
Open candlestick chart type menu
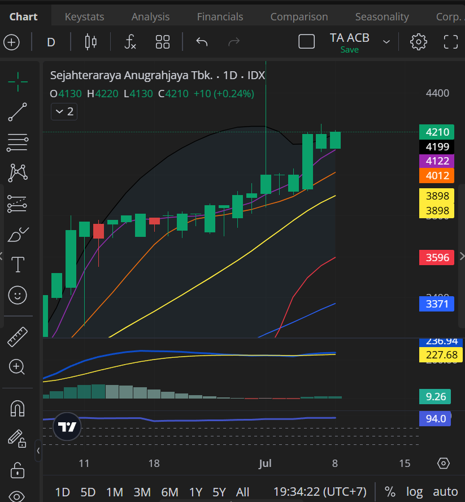tap(91, 42)
